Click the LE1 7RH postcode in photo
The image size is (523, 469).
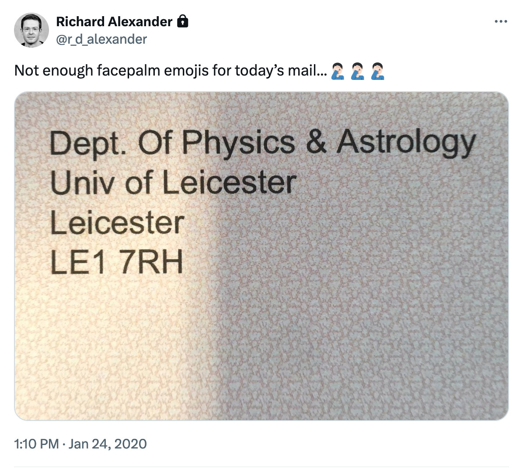coord(116,263)
